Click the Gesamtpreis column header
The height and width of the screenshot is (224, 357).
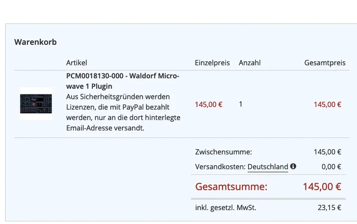click(x=325, y=63)
